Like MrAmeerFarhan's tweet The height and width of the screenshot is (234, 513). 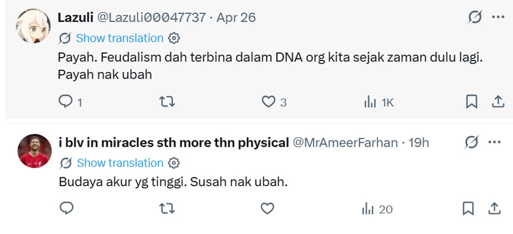tap(267, 209)
